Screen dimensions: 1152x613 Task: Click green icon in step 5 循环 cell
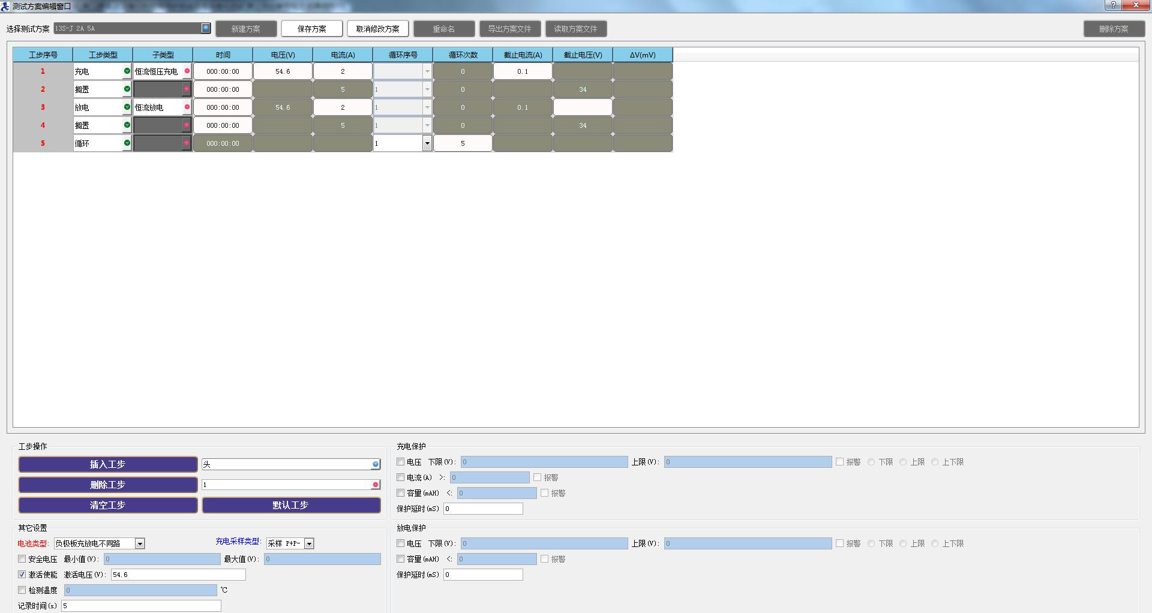pos(127,143)
